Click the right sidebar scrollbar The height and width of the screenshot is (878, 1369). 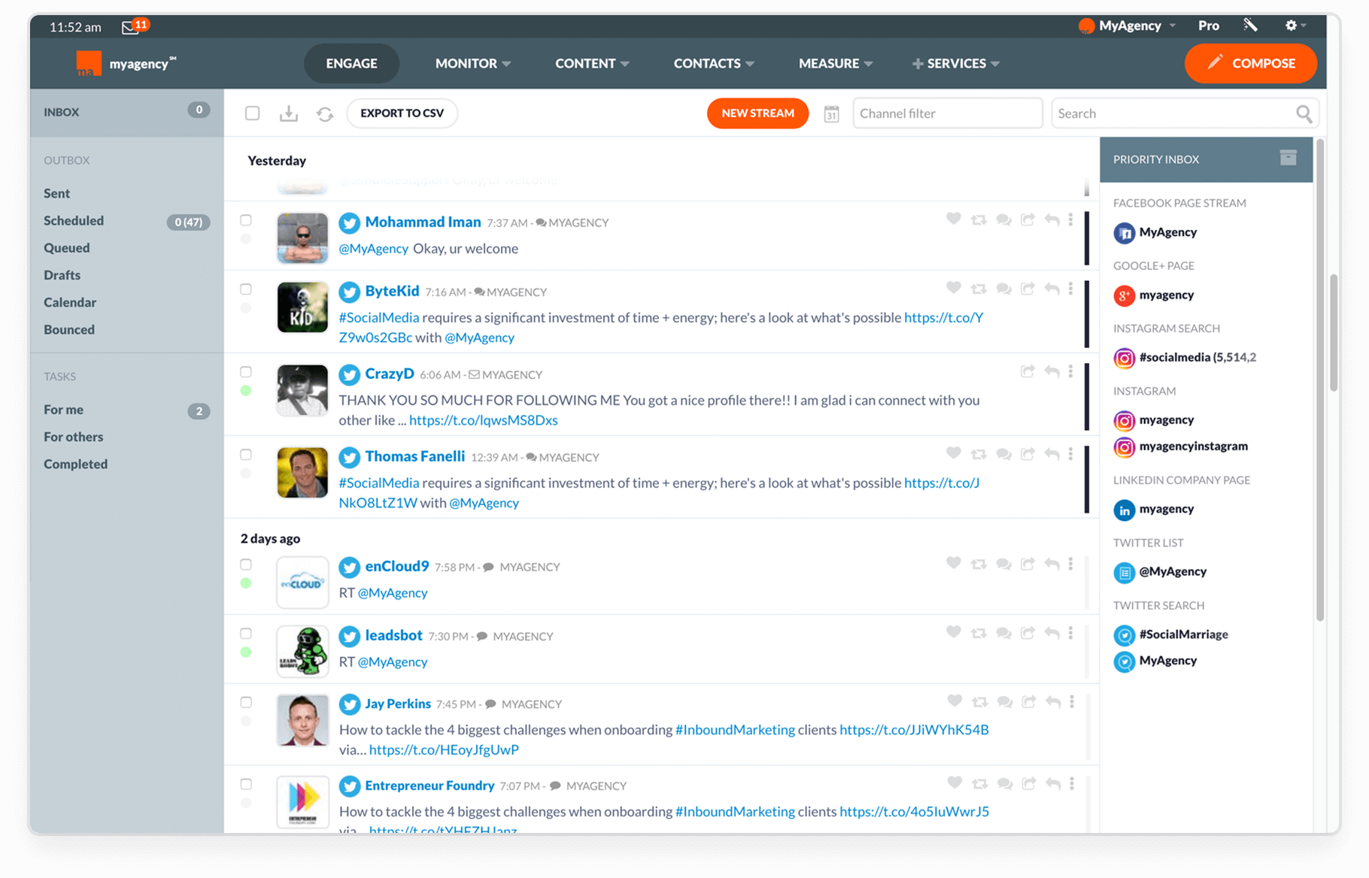[1319, 380]
